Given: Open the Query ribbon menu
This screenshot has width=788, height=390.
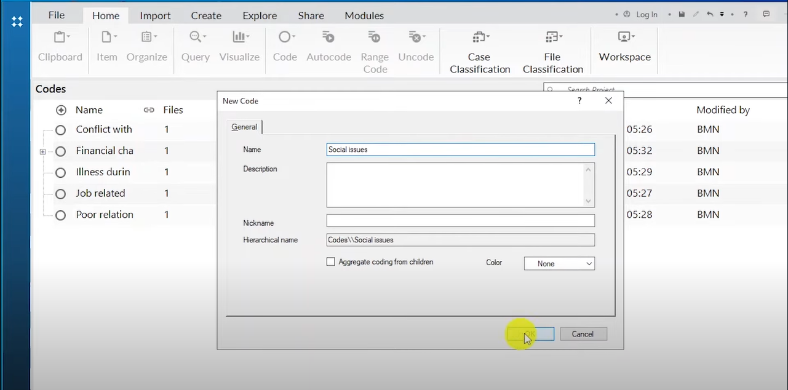Looking at the screenshot, I should pos(196,46).
